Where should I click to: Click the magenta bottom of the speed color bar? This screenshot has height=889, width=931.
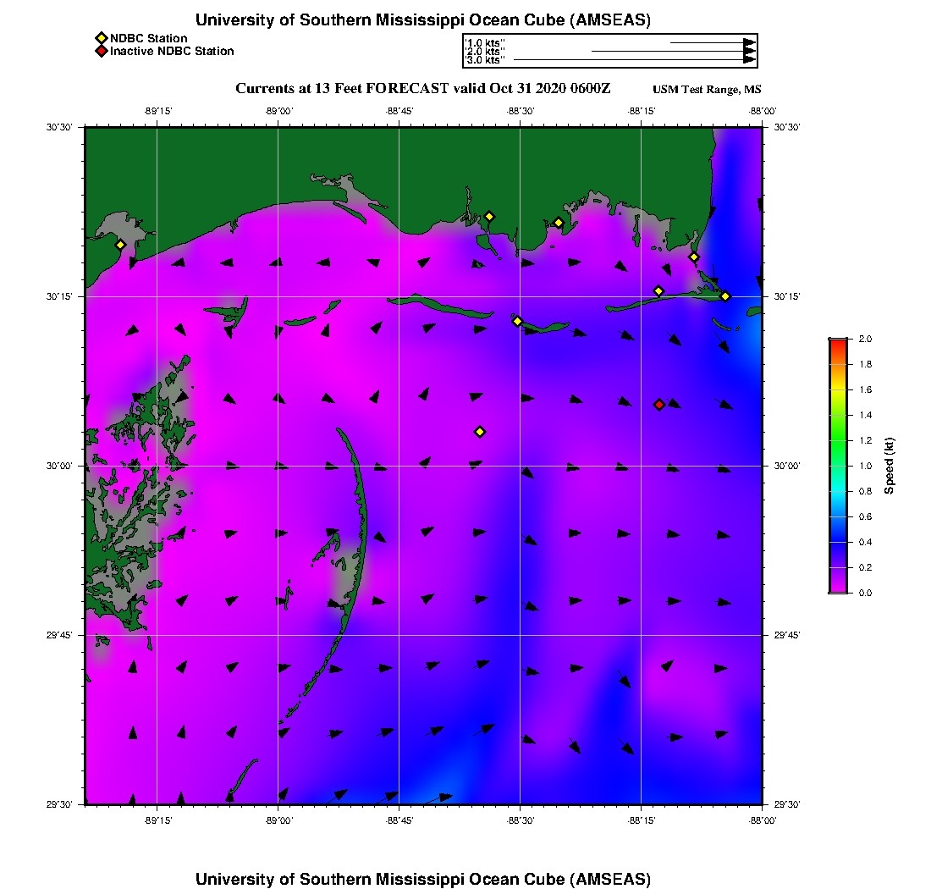pyautogui.click(x=837, y=588)
